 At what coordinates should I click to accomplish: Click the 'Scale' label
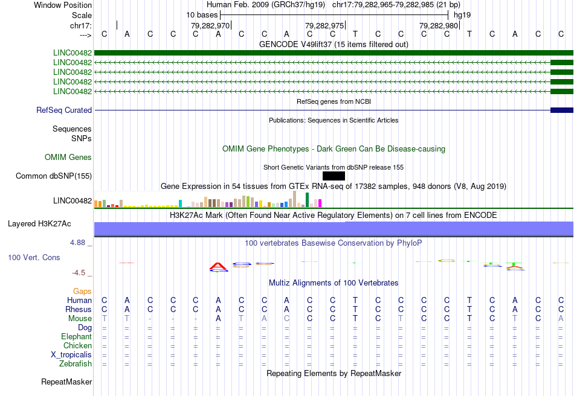(x=82, y=15)
